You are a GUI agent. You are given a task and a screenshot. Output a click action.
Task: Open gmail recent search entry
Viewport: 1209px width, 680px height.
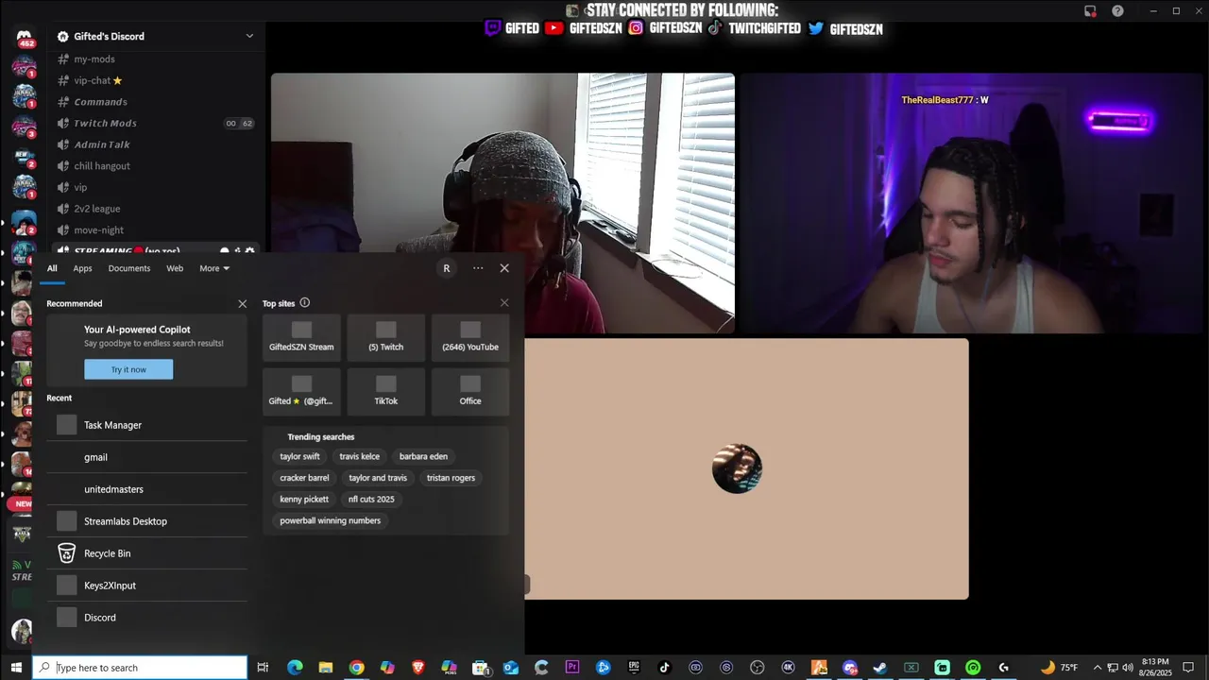coord(146,457)
